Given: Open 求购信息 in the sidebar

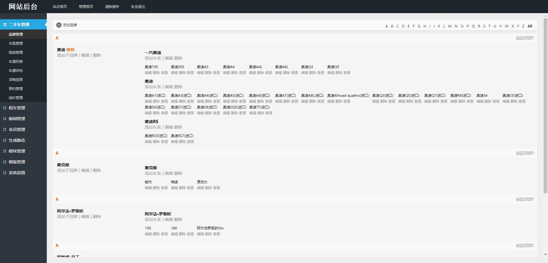Looking at the screenshot, I should pos(23,80).
